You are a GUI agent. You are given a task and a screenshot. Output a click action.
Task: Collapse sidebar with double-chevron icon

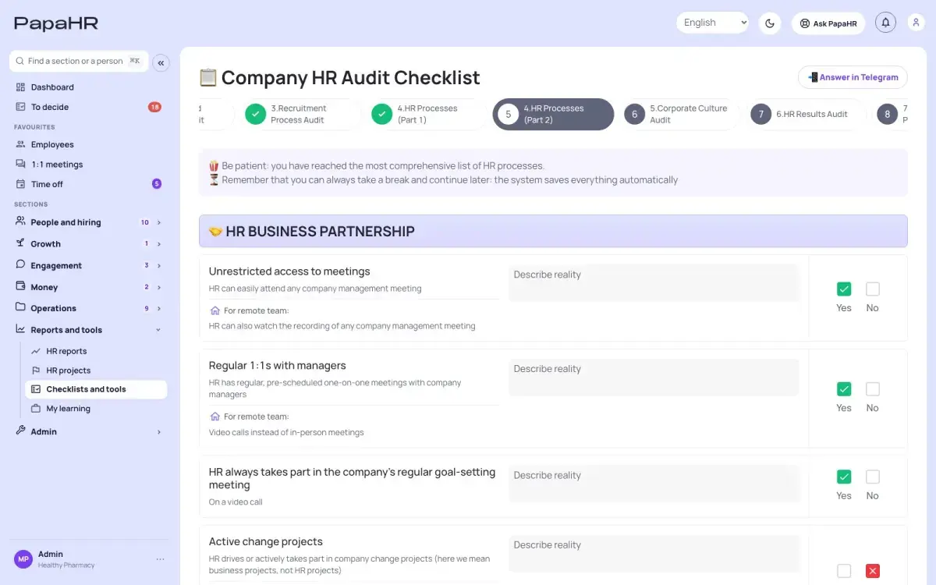click(x=161, y=63)
